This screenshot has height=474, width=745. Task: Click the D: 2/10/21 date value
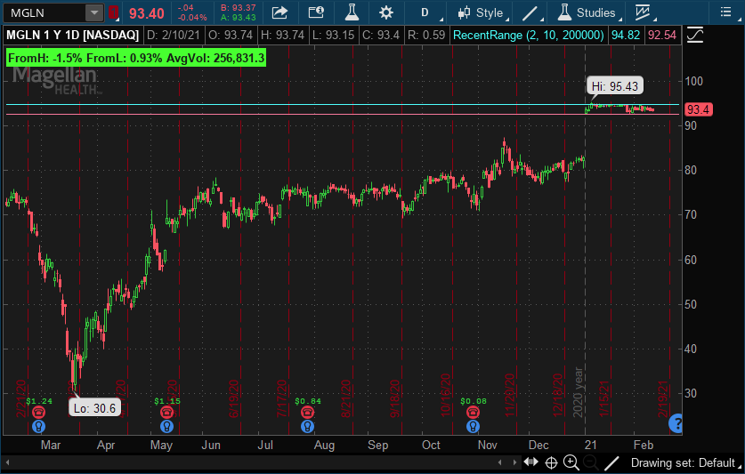tap(174, 36)
